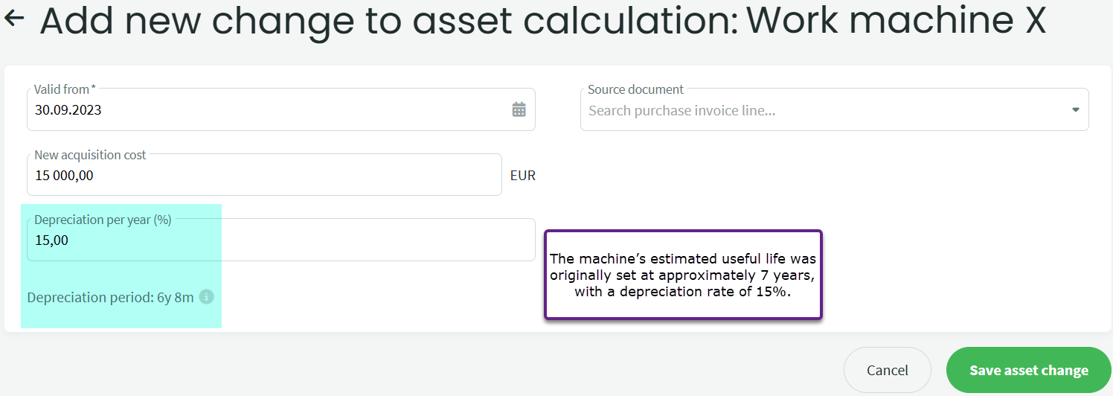Click the 'Depreciation per year (%)' label
Viewport: 1113px width, 396px height.
click(103, 220)
